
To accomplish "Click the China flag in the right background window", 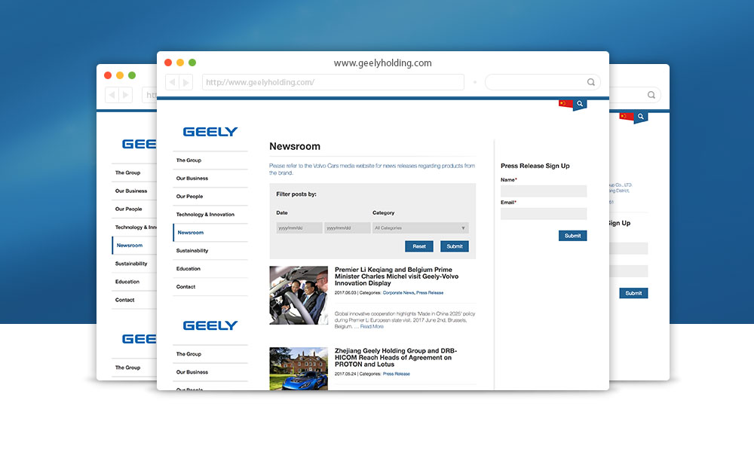I will point(626,116).
